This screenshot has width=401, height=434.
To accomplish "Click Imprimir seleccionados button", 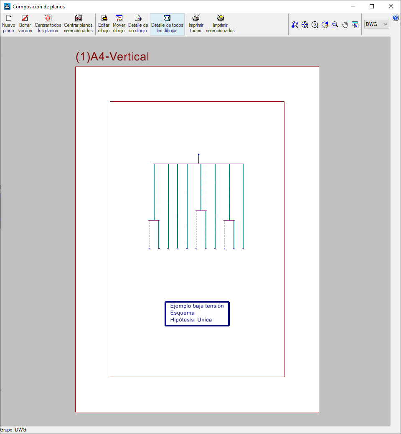I will 220,24.
